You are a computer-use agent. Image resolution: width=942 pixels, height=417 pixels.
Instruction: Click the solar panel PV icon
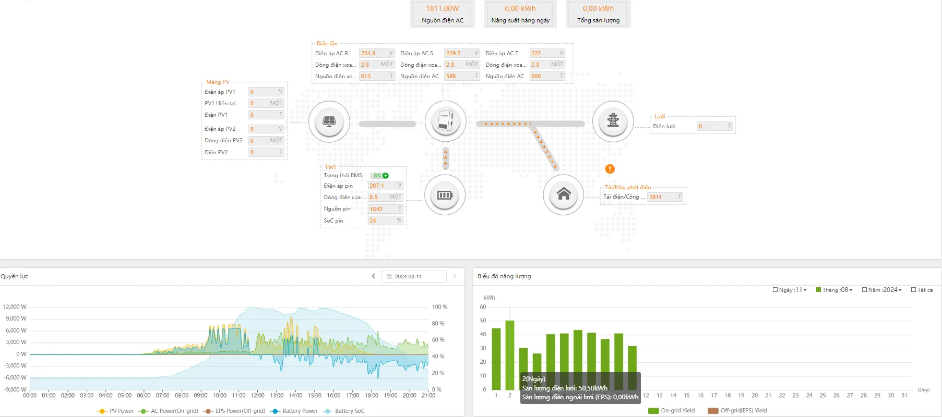coord(329,121)
